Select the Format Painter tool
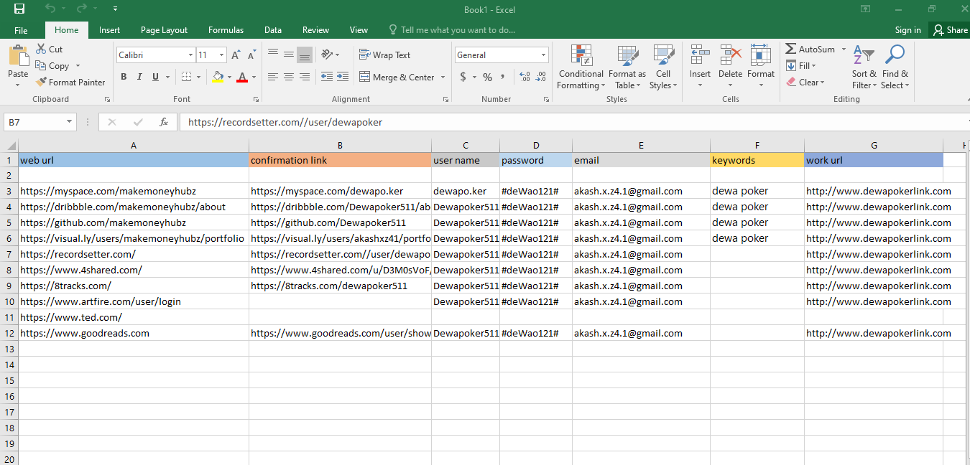970x465 pixels. 70,82
